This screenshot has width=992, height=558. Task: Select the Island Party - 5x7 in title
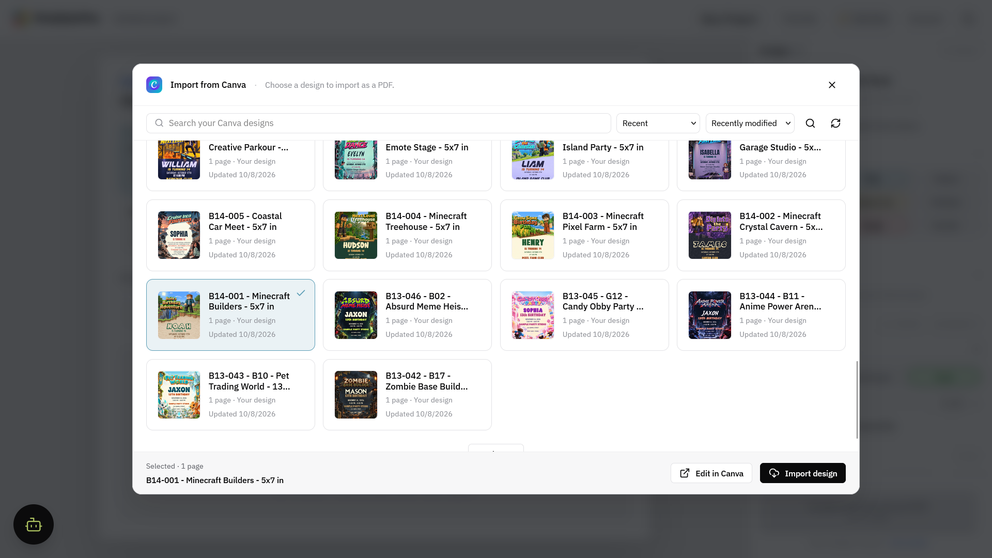click(603, 147)
